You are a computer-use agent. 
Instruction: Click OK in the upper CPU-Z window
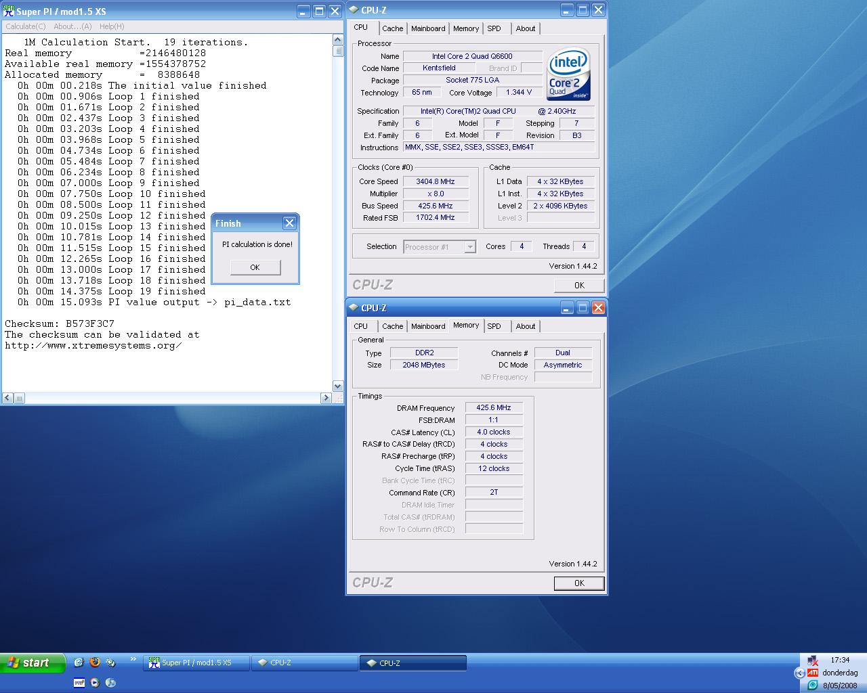click(x=579, y=286)
